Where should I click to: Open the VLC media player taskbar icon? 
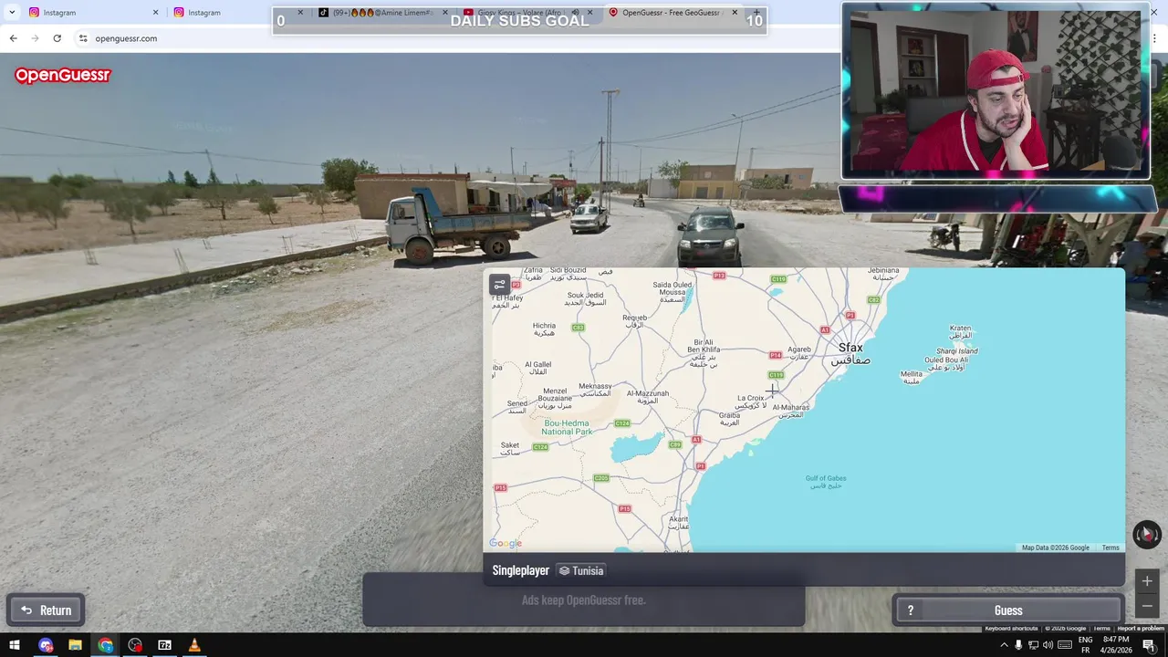point(193,645)
